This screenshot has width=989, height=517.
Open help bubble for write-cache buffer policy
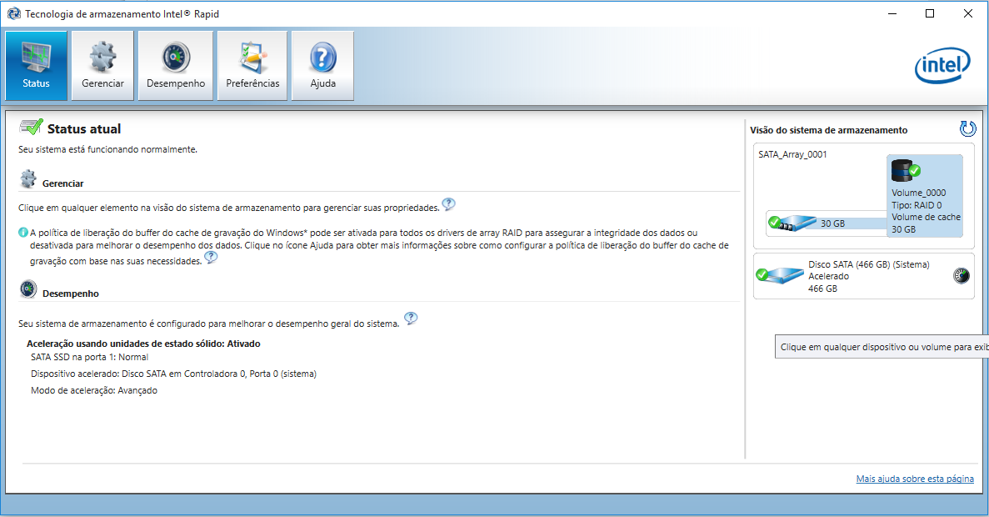click(212, 258)
